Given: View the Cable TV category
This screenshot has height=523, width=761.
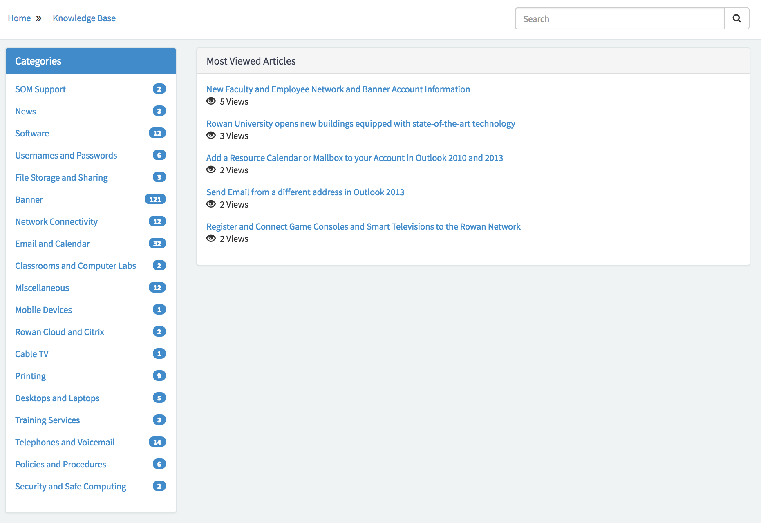Looking at the screenshot, I should click(x=31, y=354).
